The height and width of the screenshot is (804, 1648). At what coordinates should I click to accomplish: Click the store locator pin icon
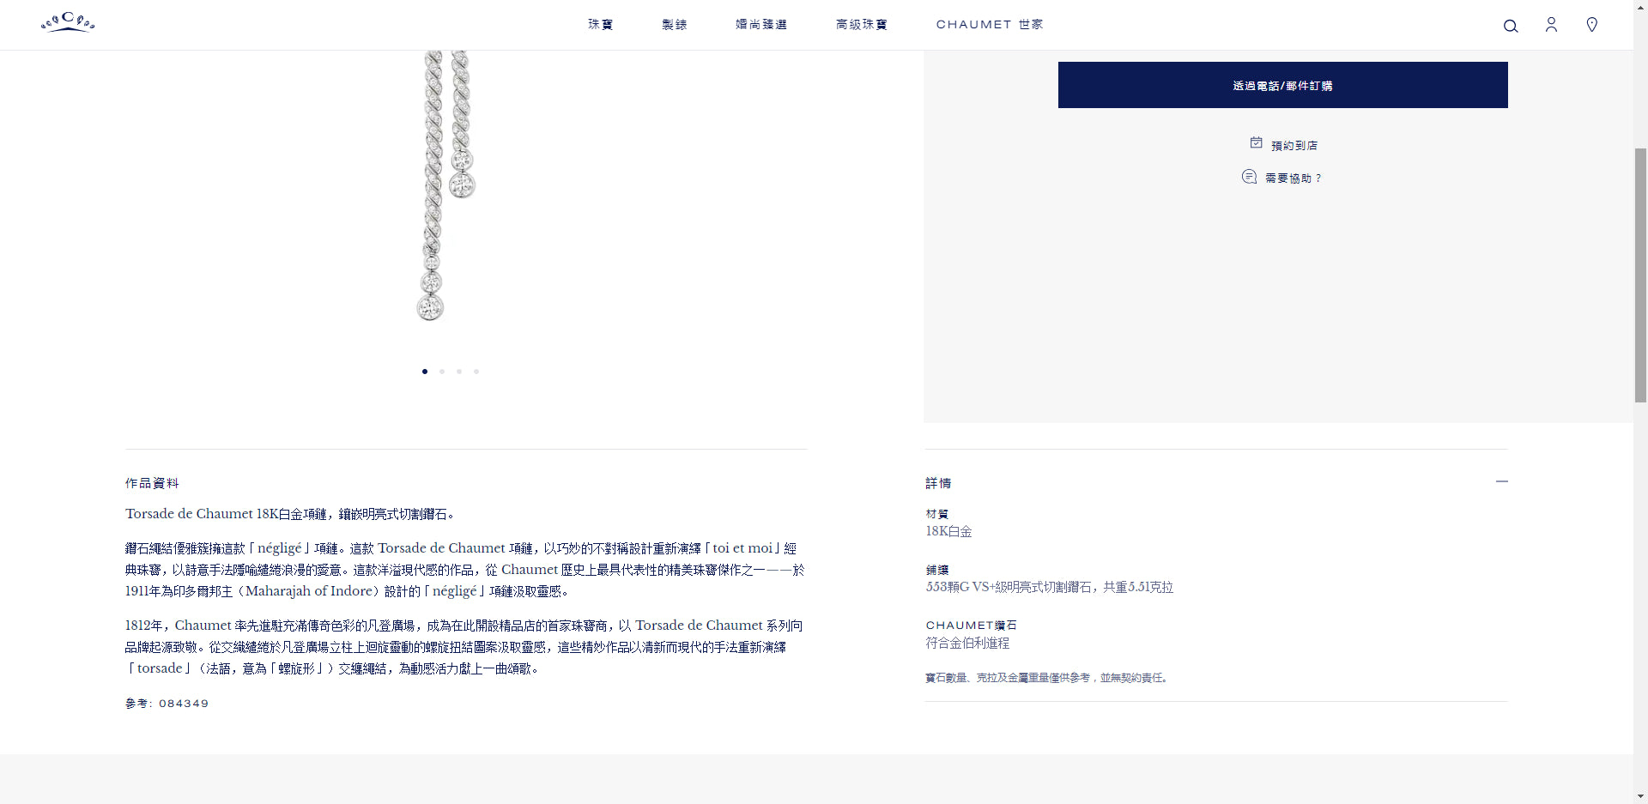pos(1591,25)
